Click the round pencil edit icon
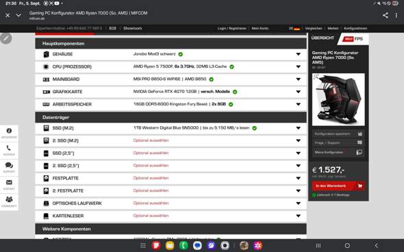 (x=5, y=38)
